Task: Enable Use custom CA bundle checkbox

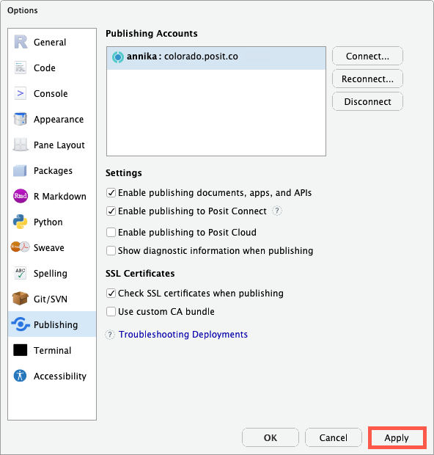Action: coord(111,311)
